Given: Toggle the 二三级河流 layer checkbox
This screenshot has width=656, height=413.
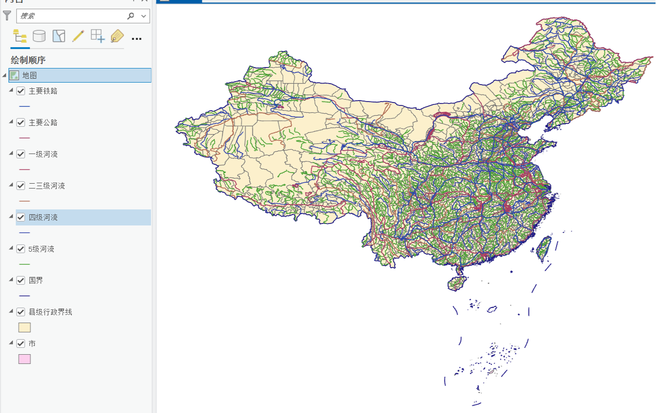Looking at the screenshot, I should coord(20,186).
